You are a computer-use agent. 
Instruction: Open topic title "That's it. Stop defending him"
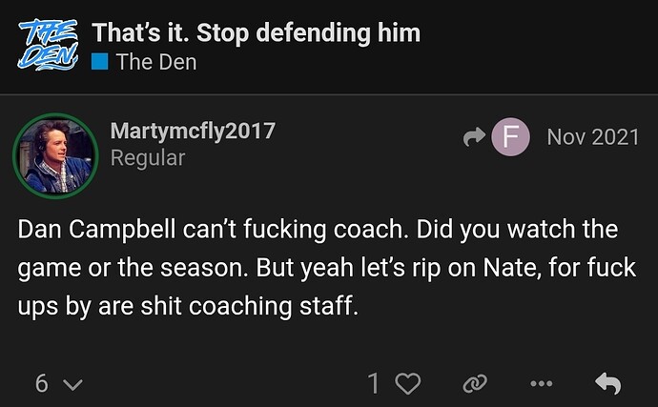click(x=256, y=32)
